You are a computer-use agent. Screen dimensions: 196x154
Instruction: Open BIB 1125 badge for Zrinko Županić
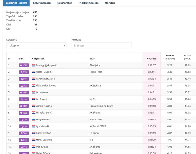24,106
